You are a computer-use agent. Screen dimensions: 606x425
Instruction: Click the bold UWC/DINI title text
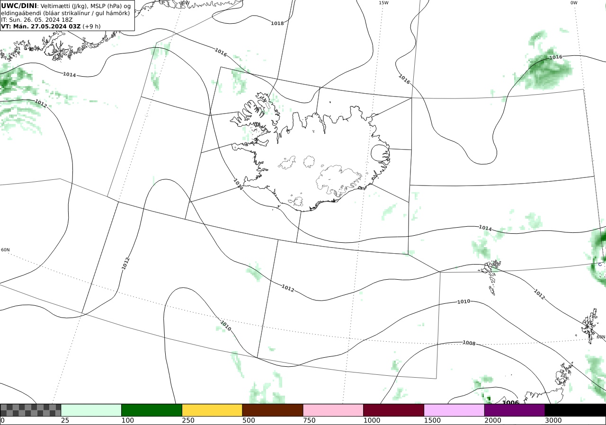pyautogui.click(x=19, y=6)
